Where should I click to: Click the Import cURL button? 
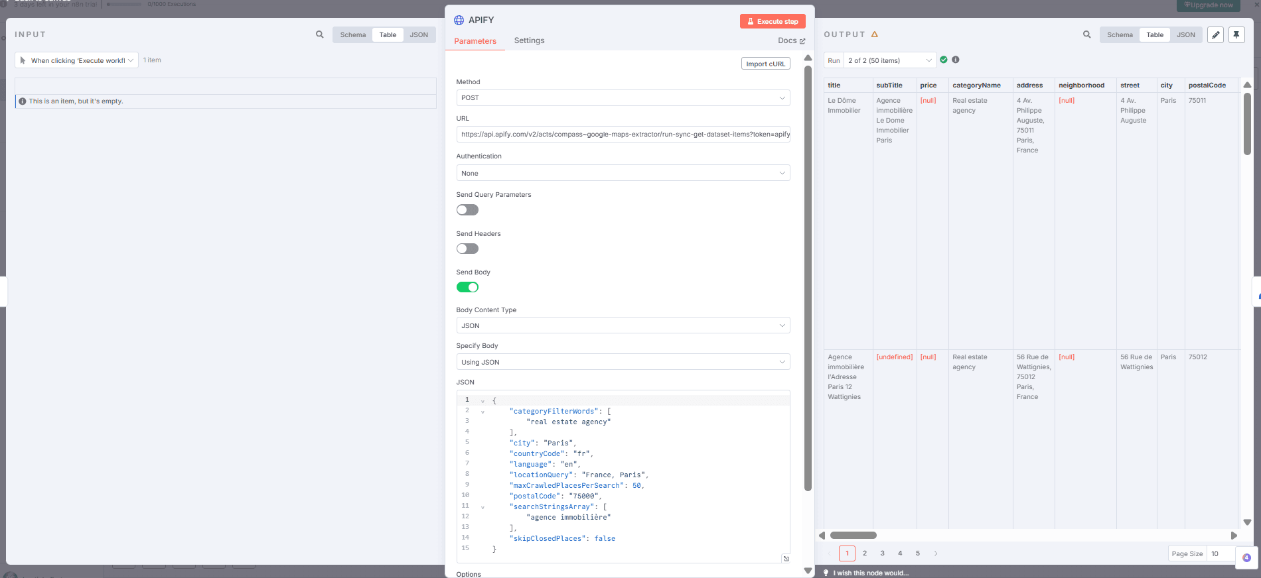tap(766, 64)
